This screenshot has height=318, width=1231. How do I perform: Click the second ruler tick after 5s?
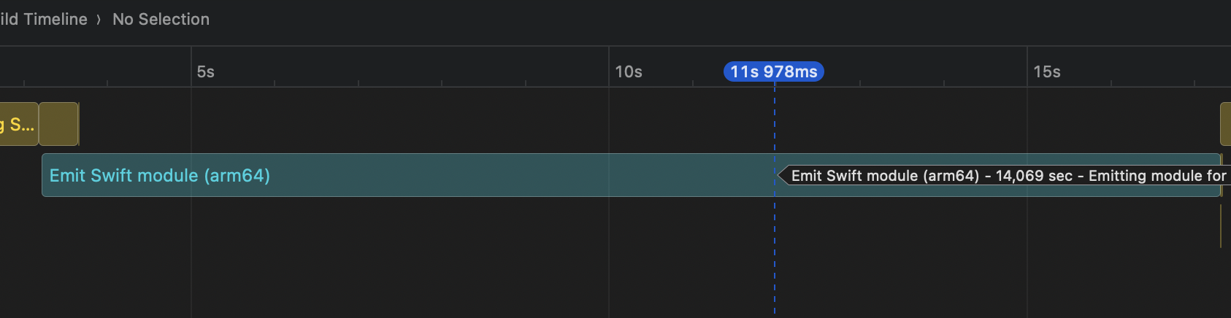click(x=358, y=83)
